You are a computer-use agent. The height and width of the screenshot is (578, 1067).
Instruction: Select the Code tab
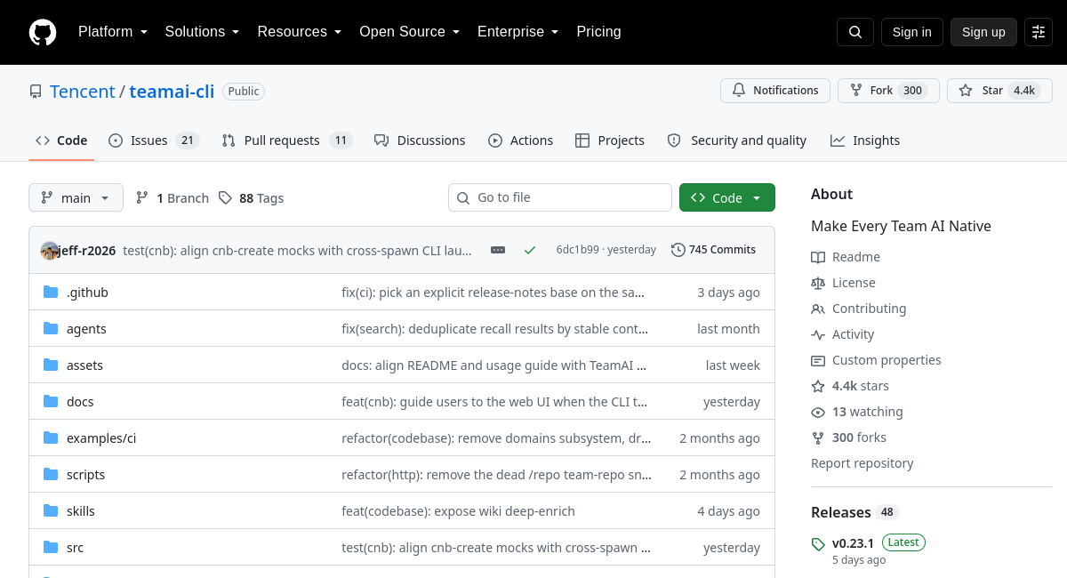(x=61, y=140)
